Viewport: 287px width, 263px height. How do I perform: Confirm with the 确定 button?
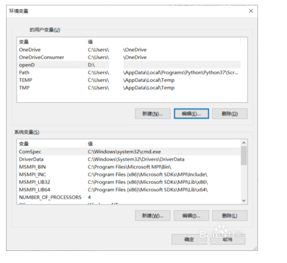tap(189, 239)
